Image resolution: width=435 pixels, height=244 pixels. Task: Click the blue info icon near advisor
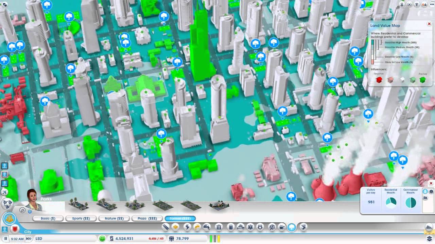pos(30,211)
